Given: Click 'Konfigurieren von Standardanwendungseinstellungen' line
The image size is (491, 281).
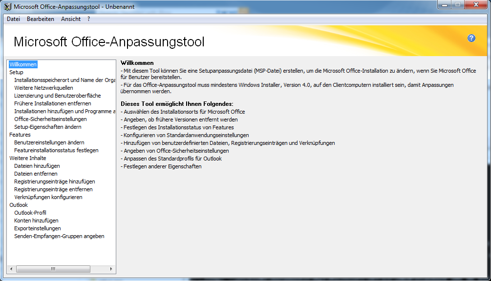Looking at the screenshot, I should click(x=185, y=135).
